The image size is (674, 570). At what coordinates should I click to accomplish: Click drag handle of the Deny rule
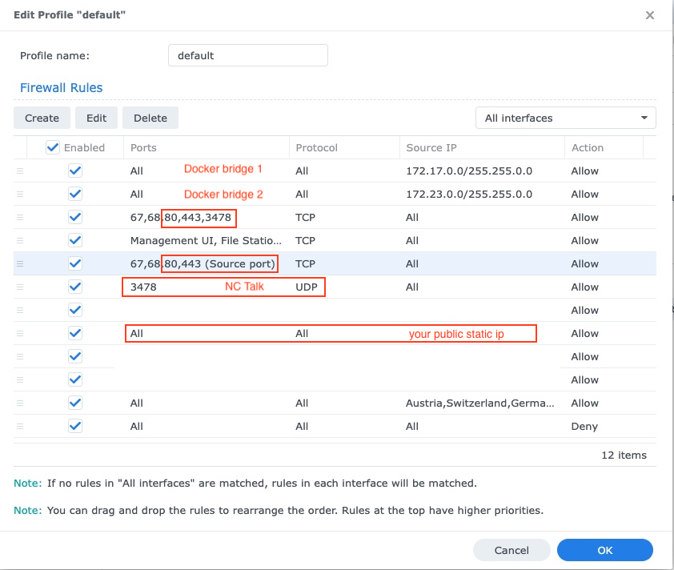click(20, 426)
